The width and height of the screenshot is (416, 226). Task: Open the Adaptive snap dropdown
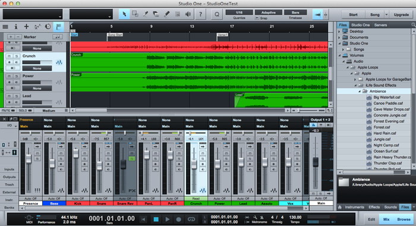(268, 12)
